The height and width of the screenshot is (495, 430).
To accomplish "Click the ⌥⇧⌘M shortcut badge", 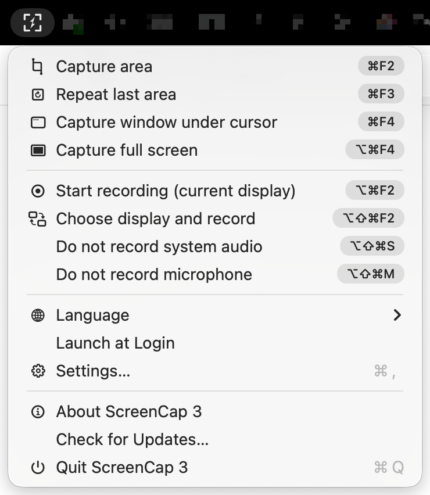I will 371,274.
